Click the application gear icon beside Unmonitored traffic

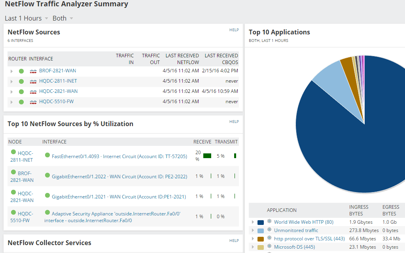(x=270, y=230)
